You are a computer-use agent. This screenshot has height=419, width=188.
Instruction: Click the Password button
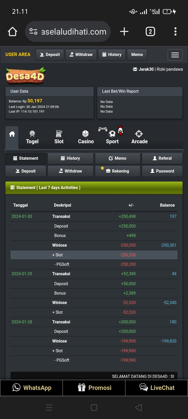[162, 171]
